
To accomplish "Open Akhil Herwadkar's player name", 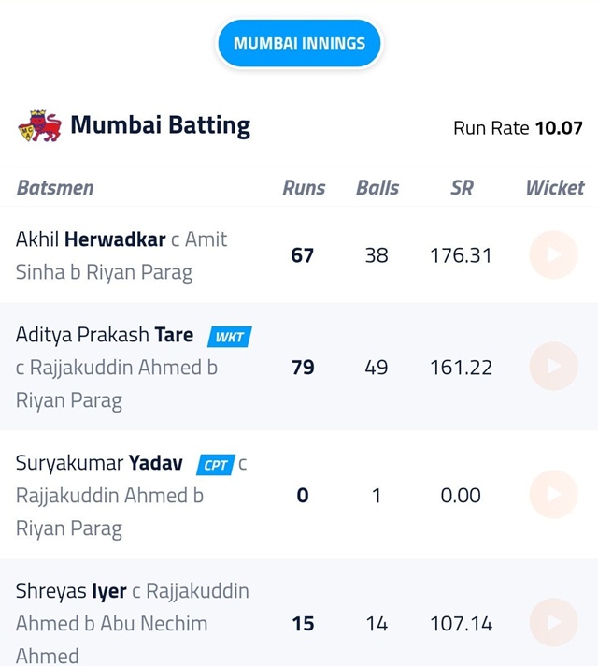I will [91, 239].
